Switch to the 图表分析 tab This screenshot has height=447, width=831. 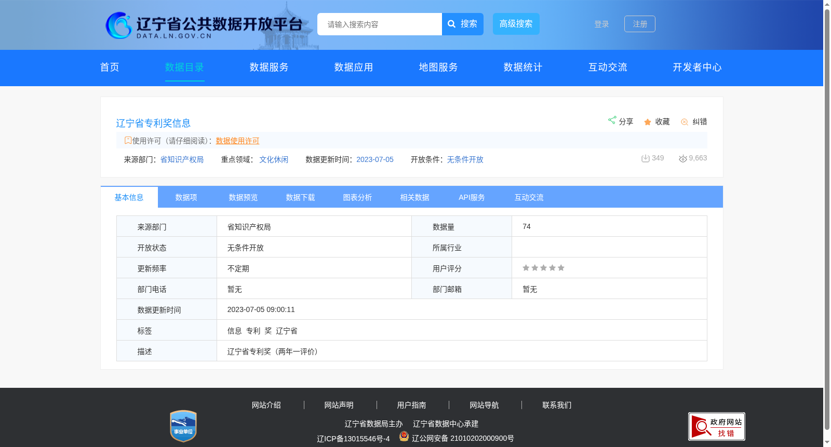[x=358, y=197]
